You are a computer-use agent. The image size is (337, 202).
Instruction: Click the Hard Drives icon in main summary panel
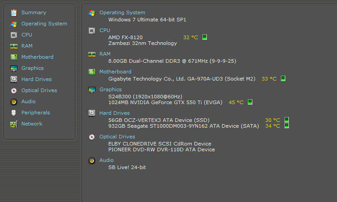[x=92, y=113]
